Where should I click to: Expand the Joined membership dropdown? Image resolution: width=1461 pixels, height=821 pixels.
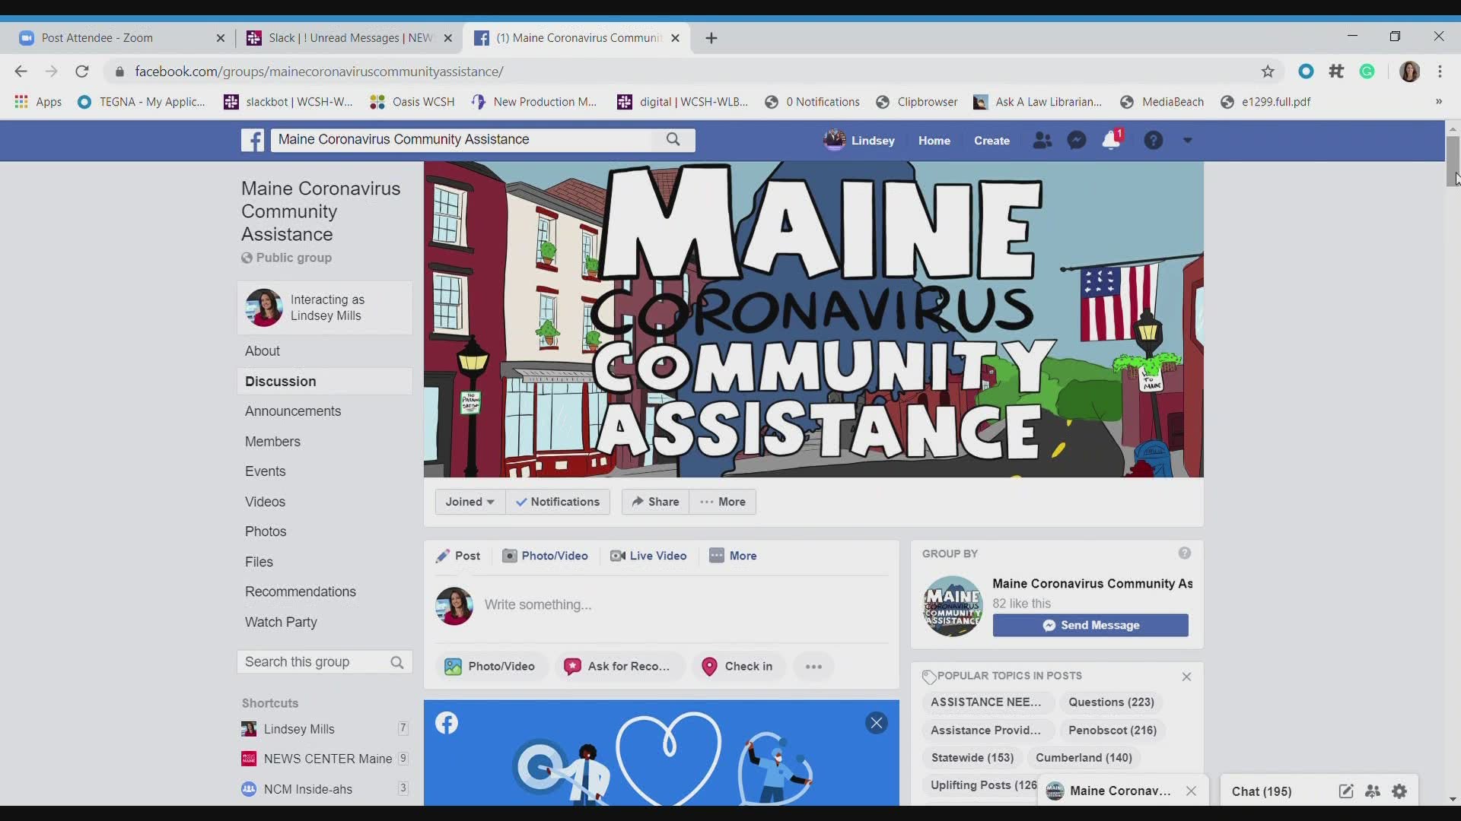468,501
